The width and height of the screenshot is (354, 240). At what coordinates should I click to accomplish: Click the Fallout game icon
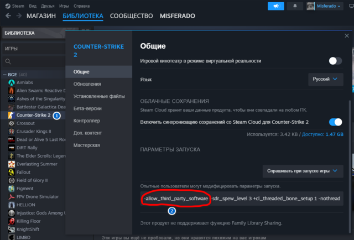(12, 173)
